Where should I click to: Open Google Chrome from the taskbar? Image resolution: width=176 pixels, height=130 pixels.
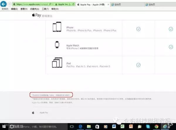(x=156, y=126)
